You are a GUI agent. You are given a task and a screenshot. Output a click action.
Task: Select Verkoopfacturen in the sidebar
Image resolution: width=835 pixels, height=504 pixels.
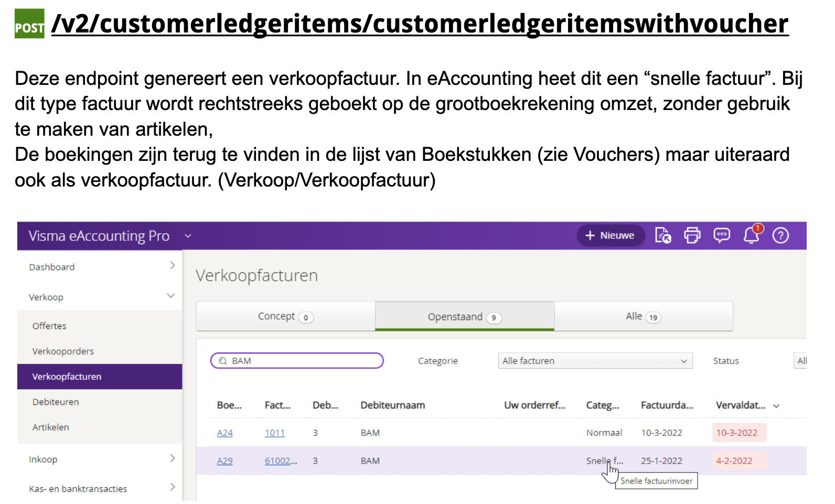pyautogui.click(x=100, y=377)
